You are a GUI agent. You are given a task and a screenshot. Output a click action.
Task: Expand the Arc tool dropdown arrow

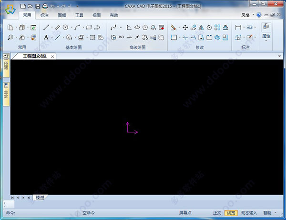[83, 28]
